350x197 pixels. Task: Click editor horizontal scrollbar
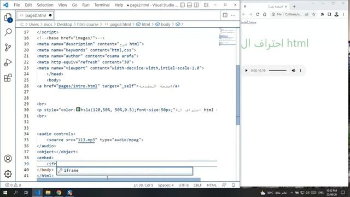click(x=119, y=179)
